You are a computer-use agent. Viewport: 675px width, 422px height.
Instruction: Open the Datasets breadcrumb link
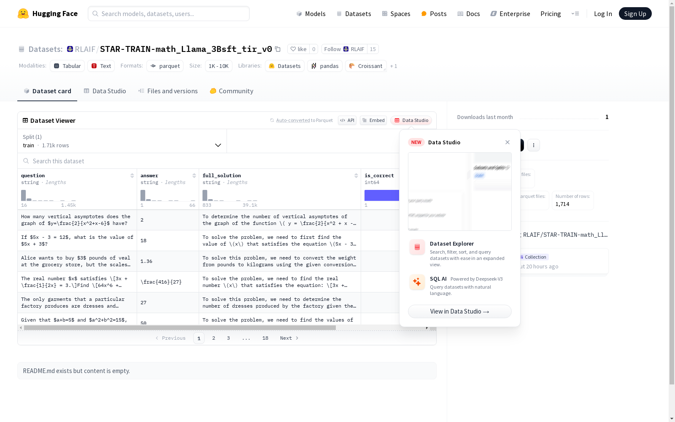[45, 49]
